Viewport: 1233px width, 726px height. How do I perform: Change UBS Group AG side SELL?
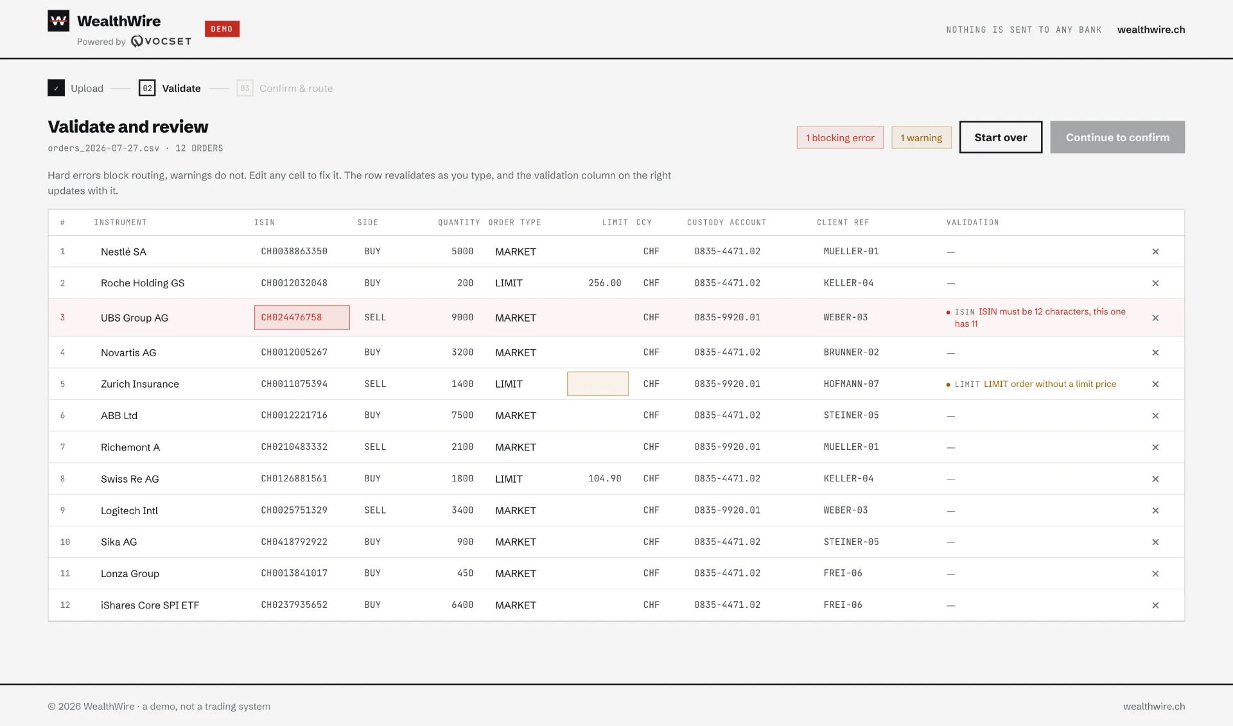pos(385,318)
